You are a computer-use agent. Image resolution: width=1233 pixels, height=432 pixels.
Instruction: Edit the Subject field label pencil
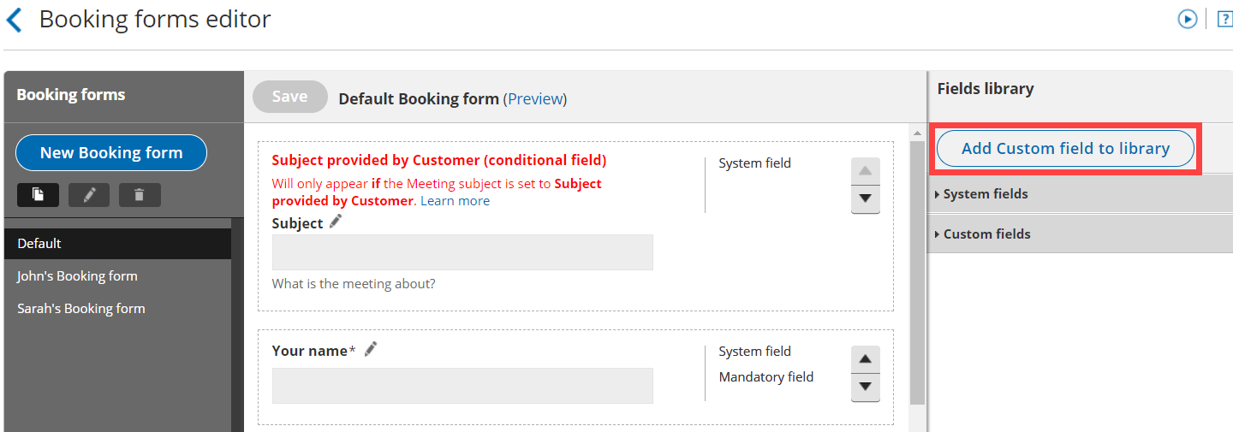tap(336, 222)
